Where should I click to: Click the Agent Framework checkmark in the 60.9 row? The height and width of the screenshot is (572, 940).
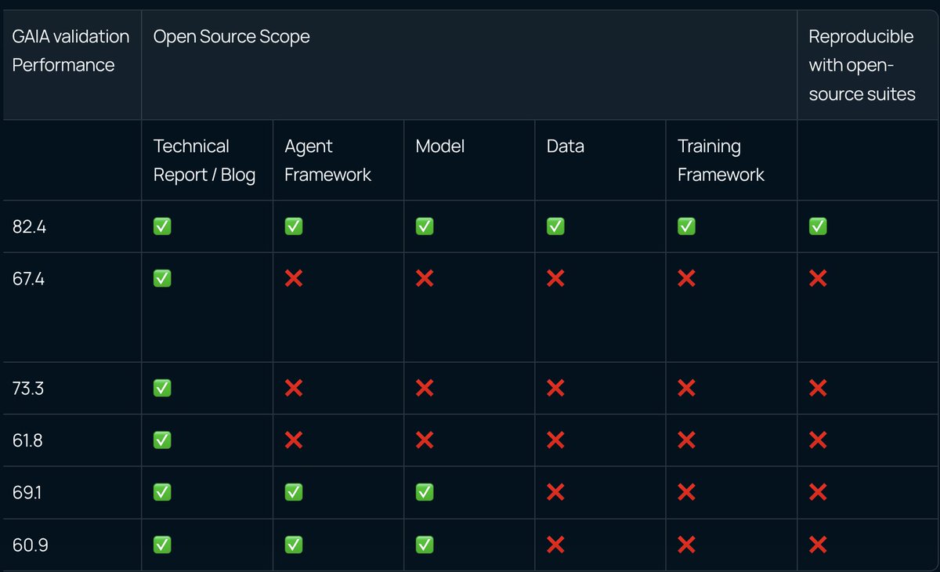tap(294, 545)
